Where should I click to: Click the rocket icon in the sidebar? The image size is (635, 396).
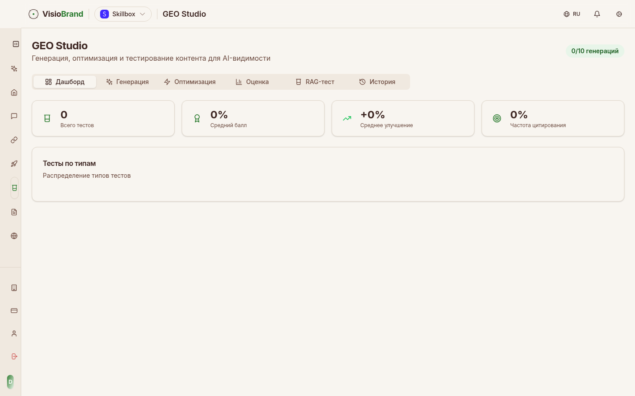tap(14, 164)
